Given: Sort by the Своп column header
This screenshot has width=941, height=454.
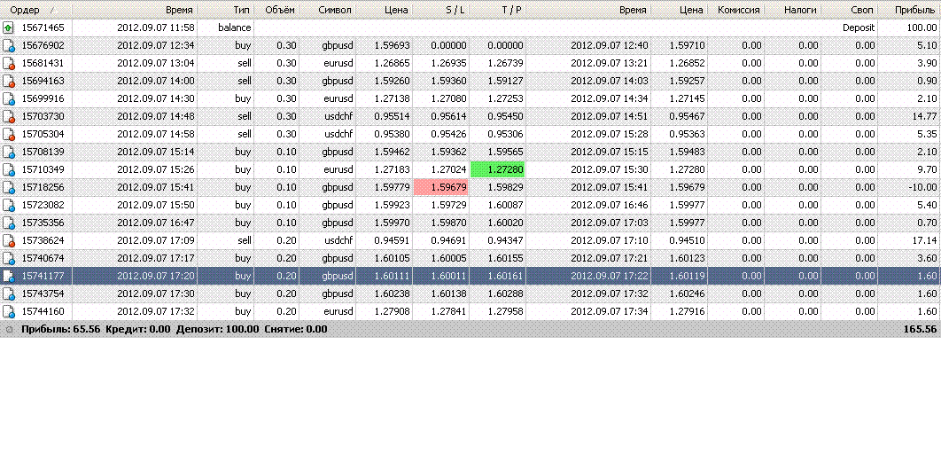Looking at the screenshot, I should point(849,11).
